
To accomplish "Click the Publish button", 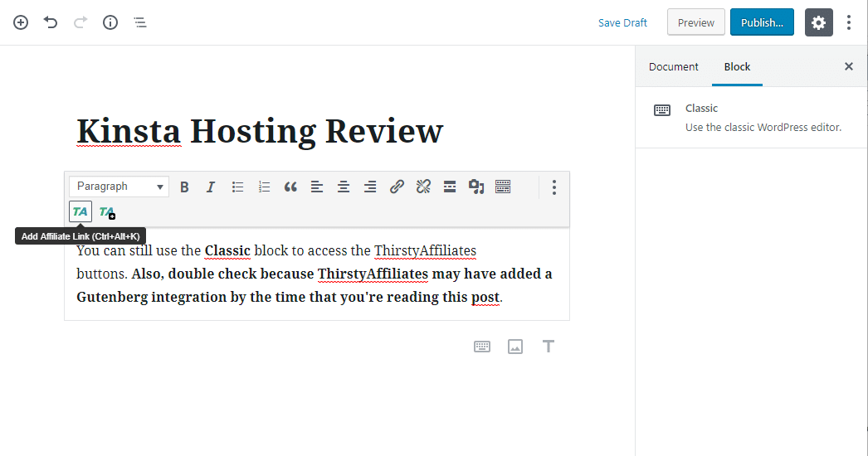I will click(762, 22).
